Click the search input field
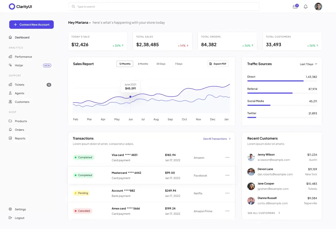336x229 pixels. 163,6
